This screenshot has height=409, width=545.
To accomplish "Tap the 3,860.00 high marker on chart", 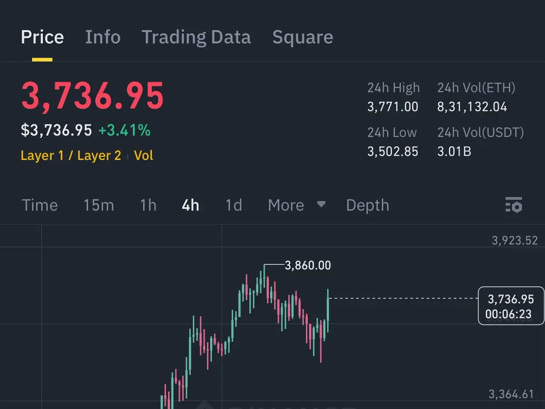I will 308,265.
